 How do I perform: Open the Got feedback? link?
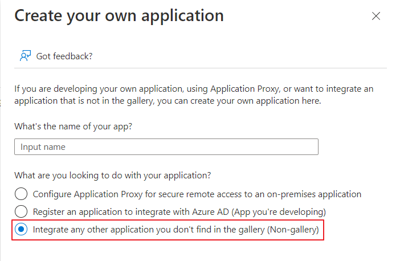point(64,56)
